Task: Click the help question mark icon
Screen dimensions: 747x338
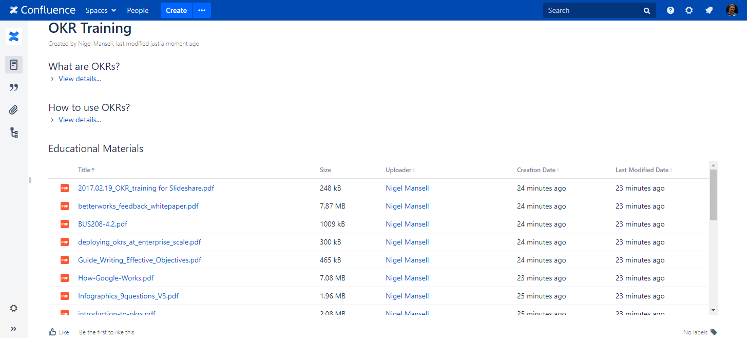Action: point(671,10)
